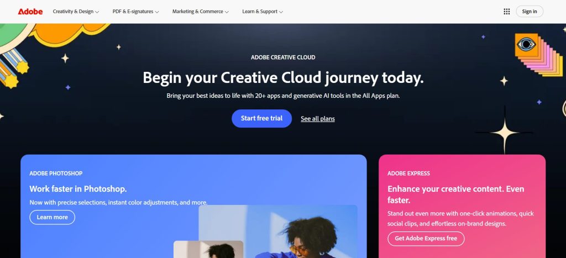Expand Creativity & Design chevron

pyautogui.click(x=97, y=12)
